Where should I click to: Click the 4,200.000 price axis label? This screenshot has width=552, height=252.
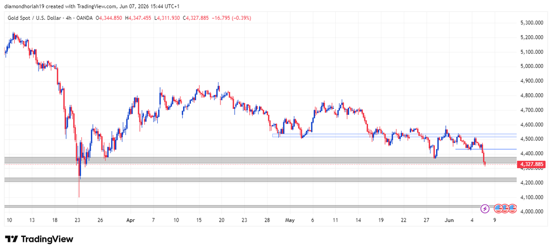[x=533, y=183]
